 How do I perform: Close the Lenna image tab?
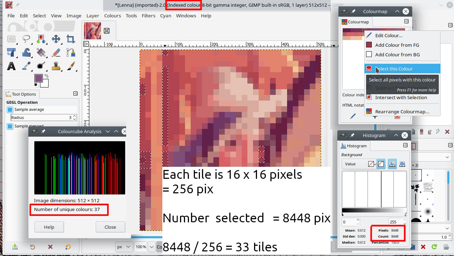pos(107,31)
